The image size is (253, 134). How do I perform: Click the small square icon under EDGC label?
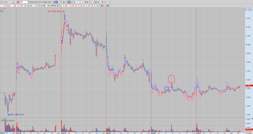pos(2,11)
